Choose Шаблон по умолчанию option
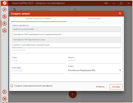133x103 pixels. [x=66, y=29]
